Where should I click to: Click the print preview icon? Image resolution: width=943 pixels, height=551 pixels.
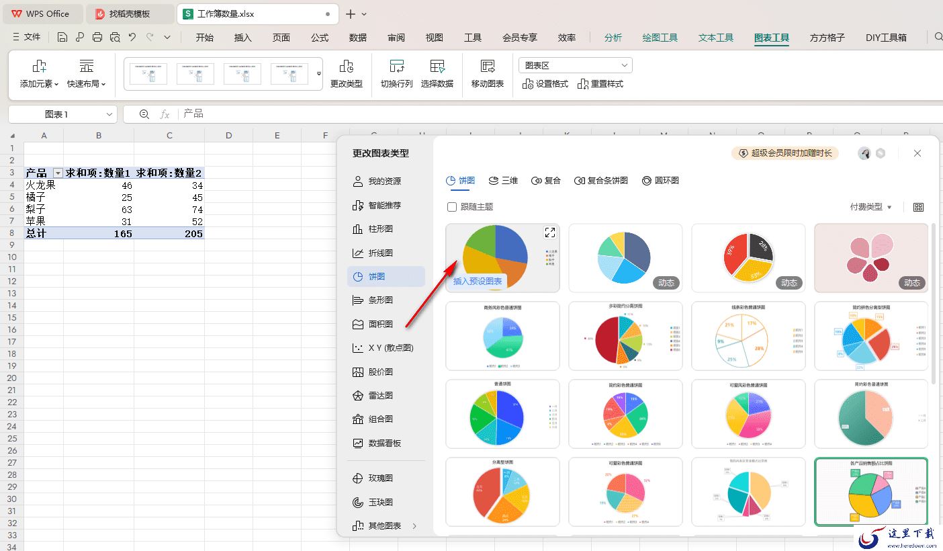(115, 38)
